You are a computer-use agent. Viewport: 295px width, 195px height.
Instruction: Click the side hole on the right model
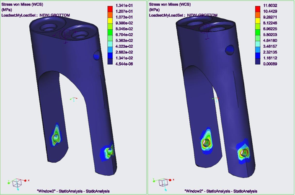[229, 50]
